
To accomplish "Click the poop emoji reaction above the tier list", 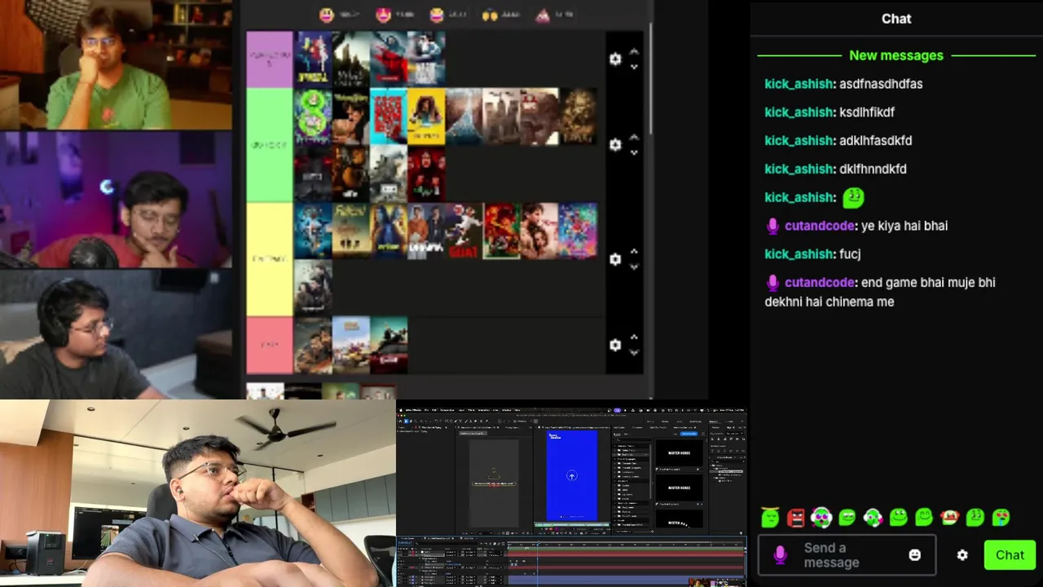I will click(x=544, y=15).
